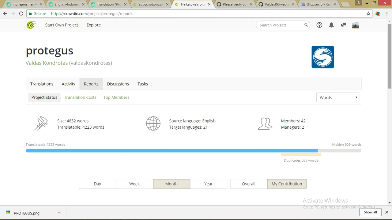The image size is (392, 220).
Task: Click the Size: 4832 words text
Action: [73, 121]
